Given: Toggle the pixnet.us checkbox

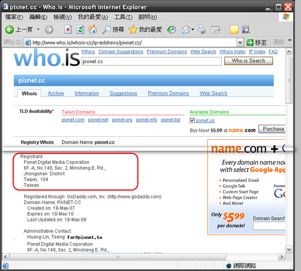Looking at the screenshot, I should point(192,120).
